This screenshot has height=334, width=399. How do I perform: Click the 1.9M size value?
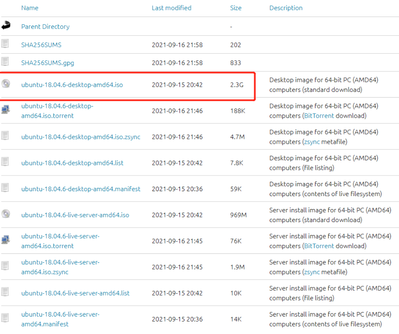(x=237, y=267)
